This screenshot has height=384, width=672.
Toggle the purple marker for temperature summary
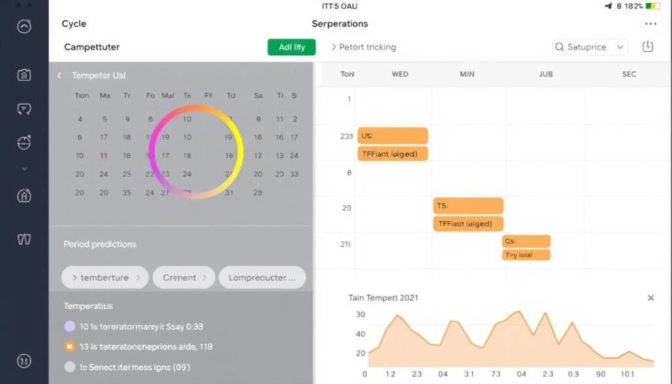pos(68,326)
